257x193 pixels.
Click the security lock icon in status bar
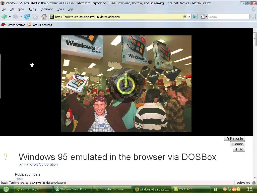254,183
